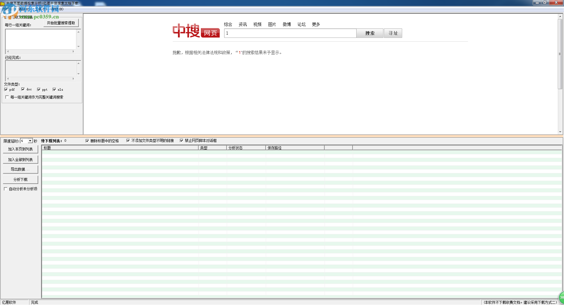Disable 禁止网页脚本对话框 option

(182, 140)
